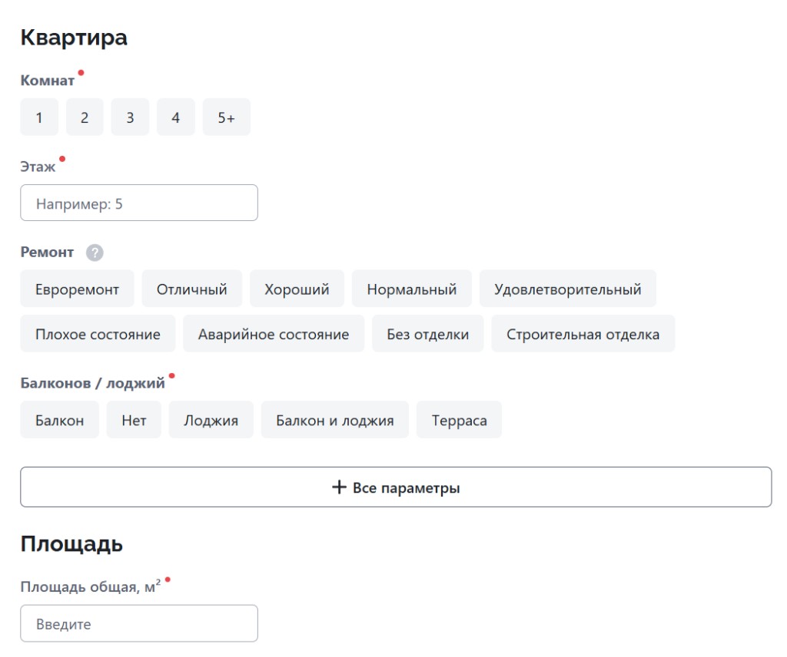Select 4 rooms option
Image resolution: width=787 pixels, height=657 pixels.
point(176,117)
